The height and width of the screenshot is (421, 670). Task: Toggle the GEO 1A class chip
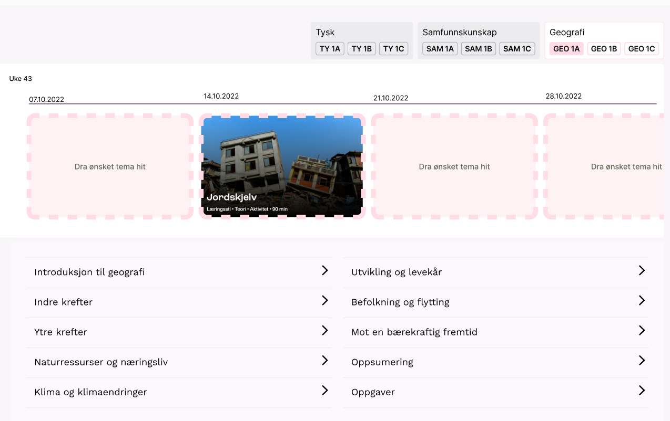[566, 49]
